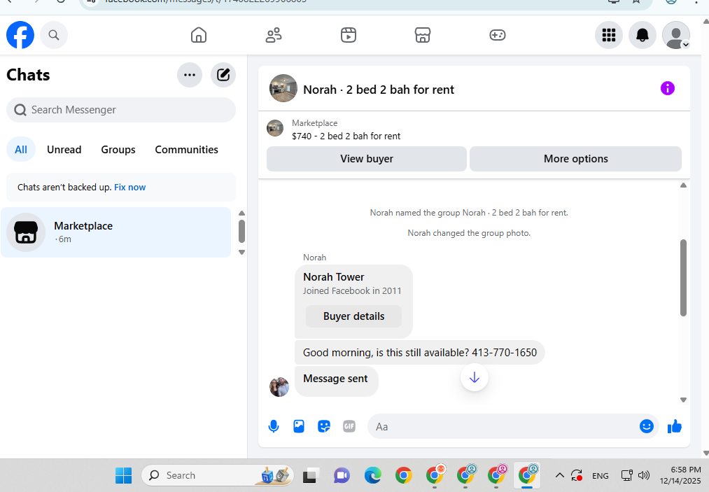
Task: Open the Reels video icon
Action: (x=348, y=35)
